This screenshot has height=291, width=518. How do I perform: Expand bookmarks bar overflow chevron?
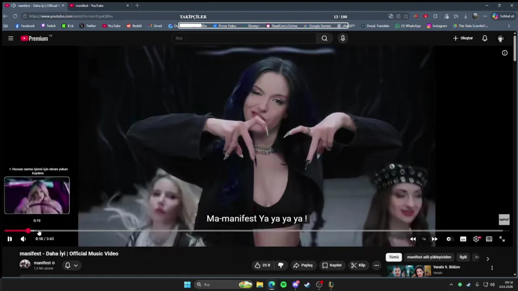pyautogui.click(x=509, y=26)
